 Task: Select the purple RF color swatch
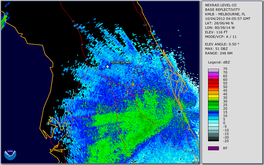(213, 148)
